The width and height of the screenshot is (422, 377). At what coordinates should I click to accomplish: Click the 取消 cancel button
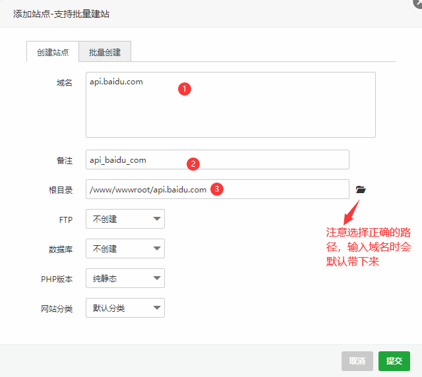[357, 361]
